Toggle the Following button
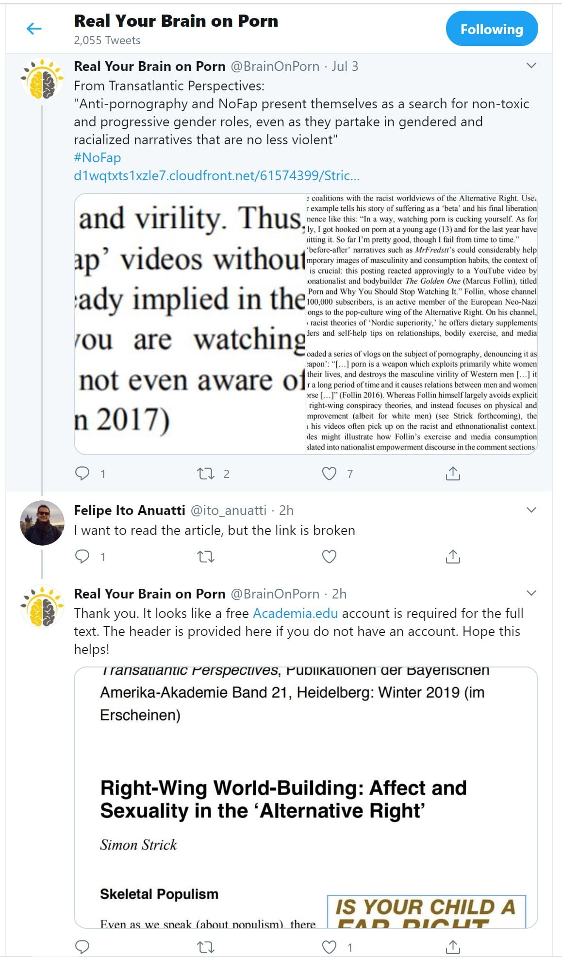The width and height of the screenshot is (562, 957). click(x=491, y=29)
